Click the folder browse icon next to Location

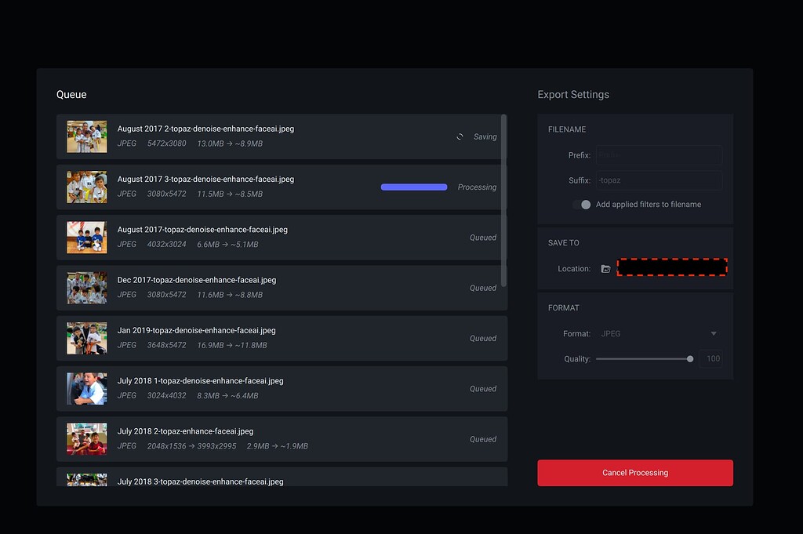605,269
